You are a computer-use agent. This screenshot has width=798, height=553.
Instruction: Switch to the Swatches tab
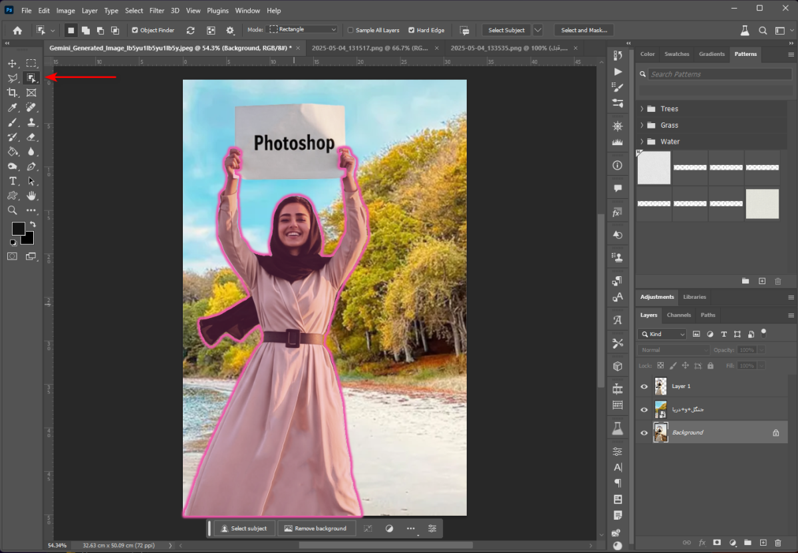pyautogui.click(x=677, y=54)
